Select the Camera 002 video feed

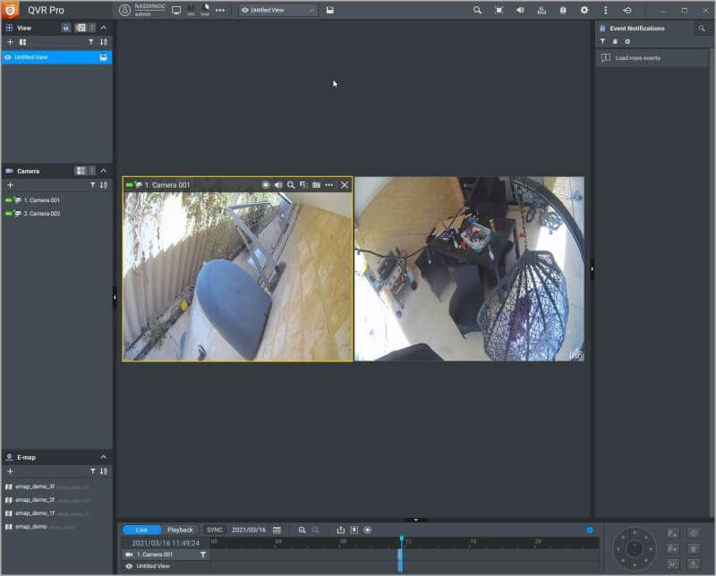[x=469, y=269]
